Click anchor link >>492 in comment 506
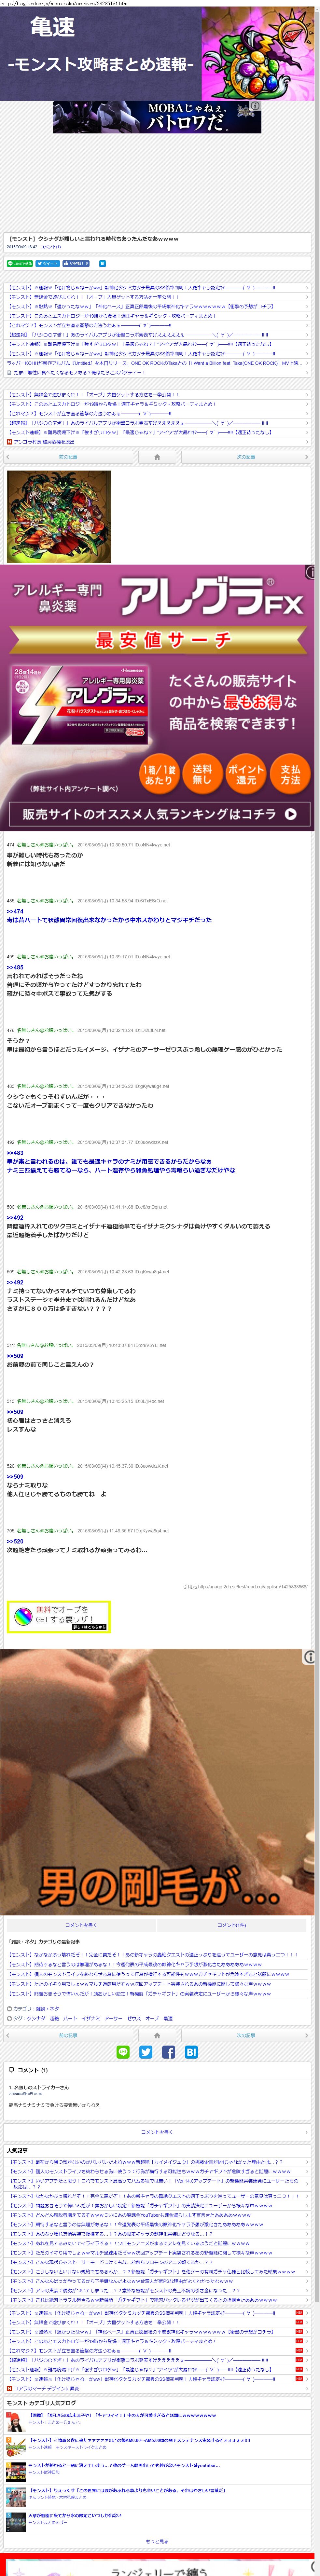Image resolution: width=320 pixels, height=2576 pixels. coord(15,1218)
